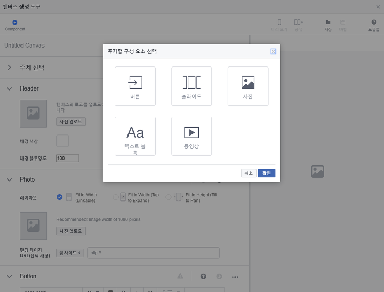
Task: Open 도움말 help
Action: point(373,25)
